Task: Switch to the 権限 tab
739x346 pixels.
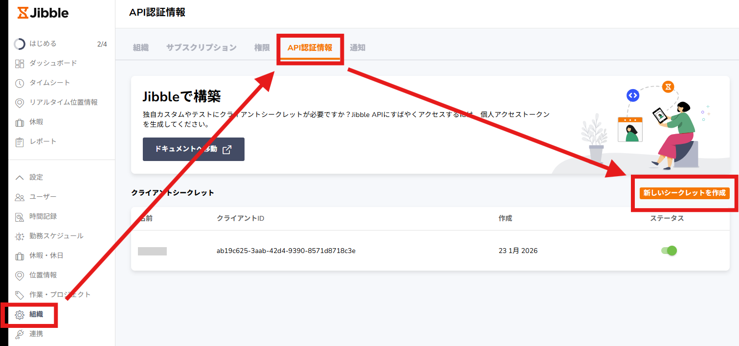Action: (262, 47)
